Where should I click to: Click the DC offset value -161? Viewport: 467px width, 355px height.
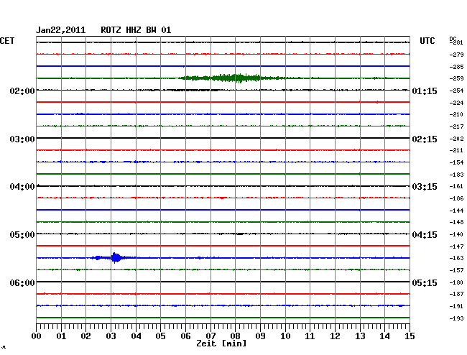[456, 186]
